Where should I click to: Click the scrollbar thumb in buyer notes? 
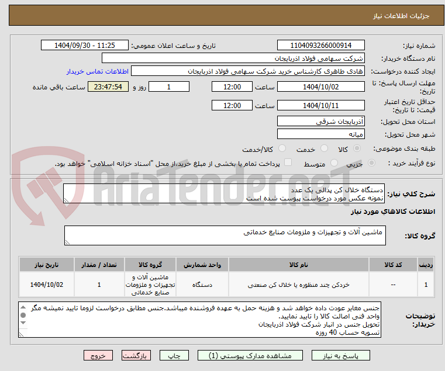(x=23, y=315)
